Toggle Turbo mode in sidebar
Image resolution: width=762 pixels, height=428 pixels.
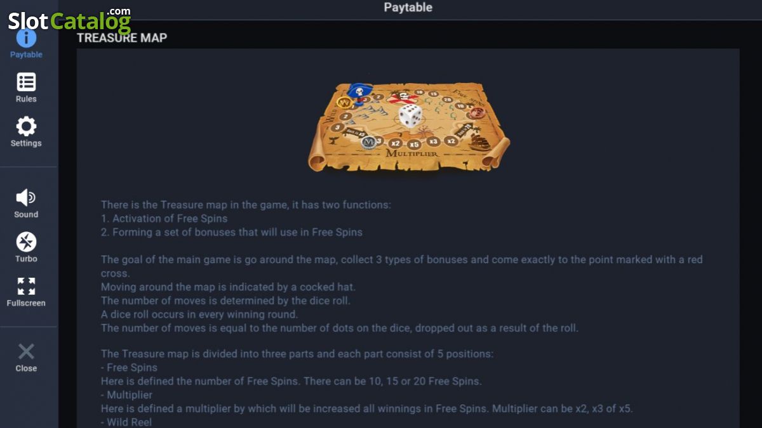[26, 242]
